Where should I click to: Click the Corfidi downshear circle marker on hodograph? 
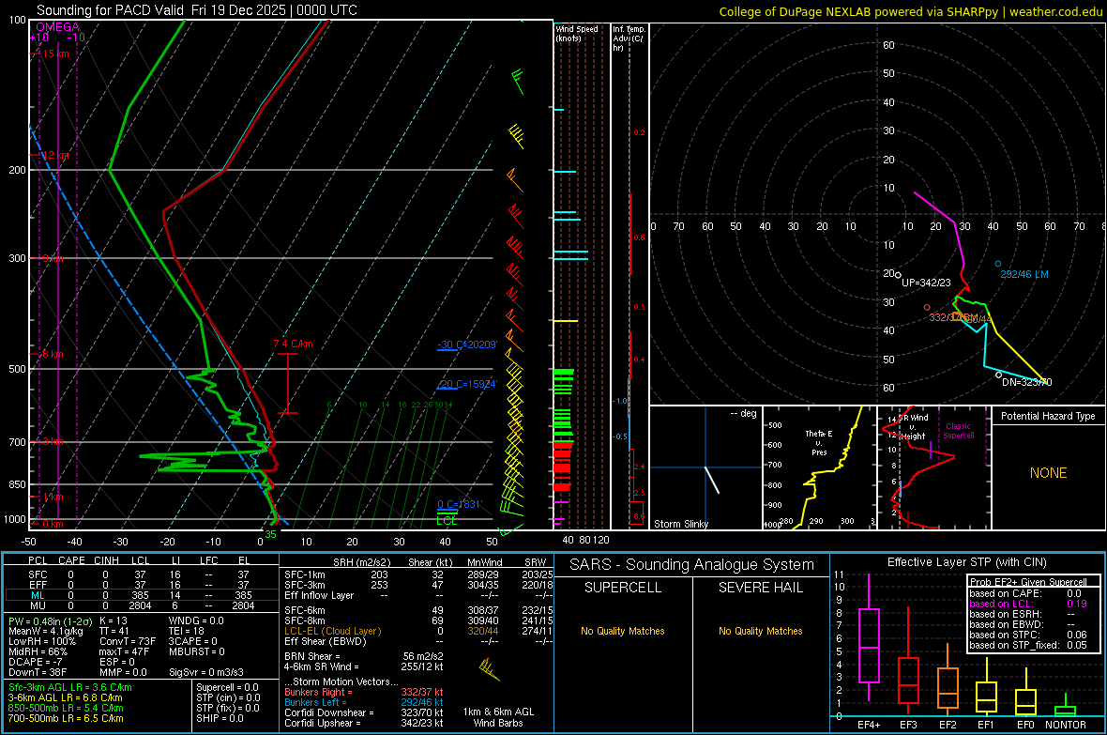[x=998, y=375]
